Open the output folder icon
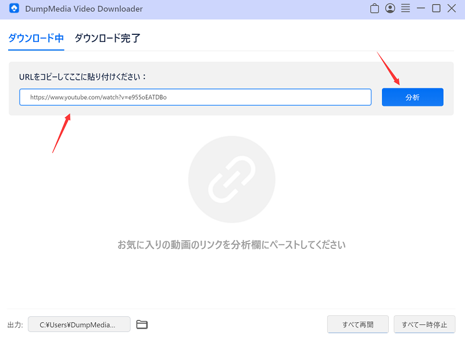Viewport: 465px width, 339px height. click(142, 324)
